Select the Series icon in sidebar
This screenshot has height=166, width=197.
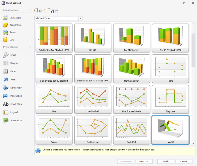pyautogui.click(x=5, y=32)
